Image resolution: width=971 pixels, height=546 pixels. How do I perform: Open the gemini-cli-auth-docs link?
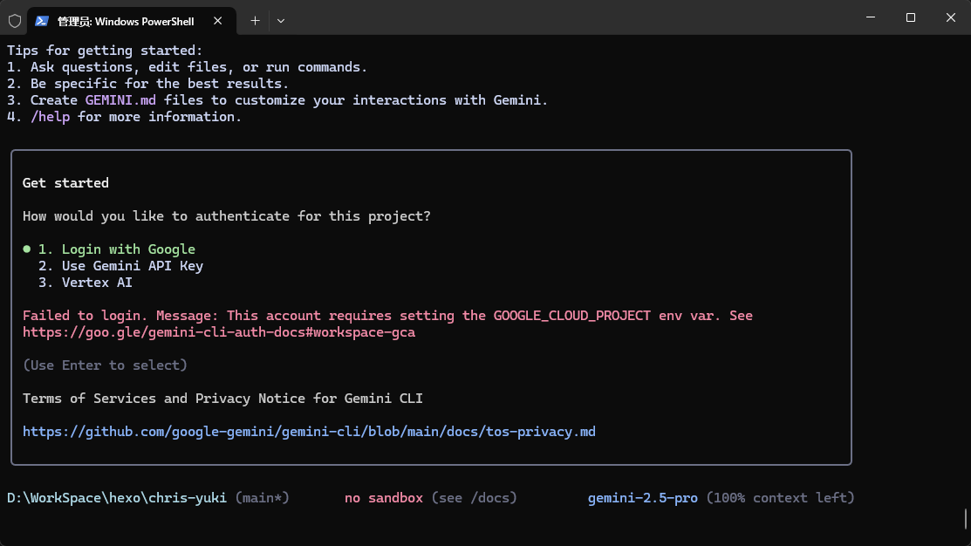click(x=219, y=331)
